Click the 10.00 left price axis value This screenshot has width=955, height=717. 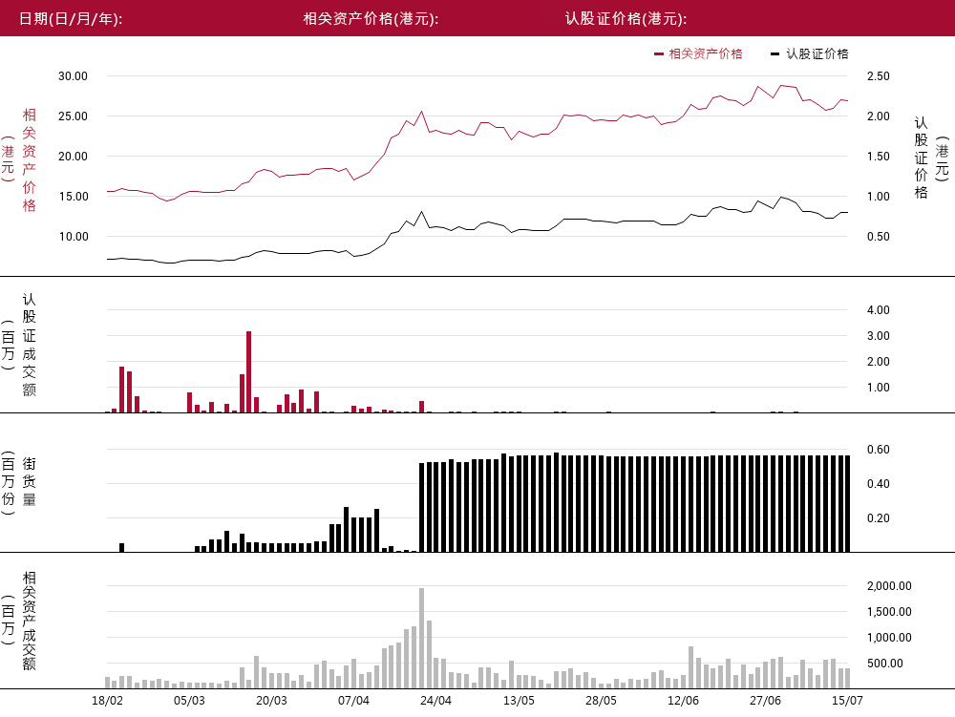74,236
